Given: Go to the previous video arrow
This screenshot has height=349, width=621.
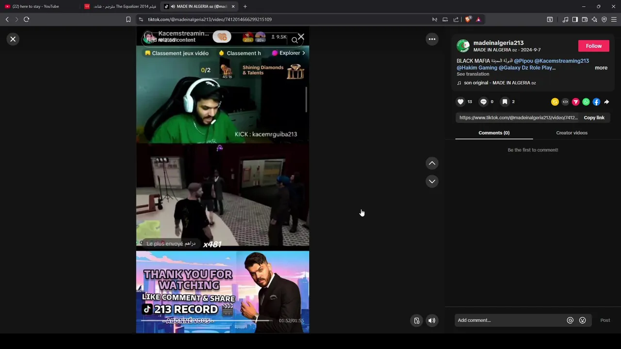Looking at the screenshot, I should tap(432, 163).
